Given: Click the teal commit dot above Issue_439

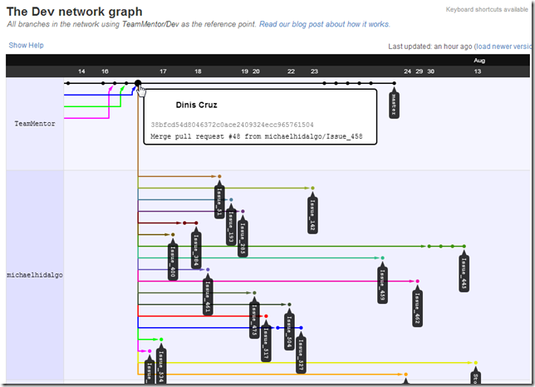Looking at the screenshot, I should click(x=383, y=258).
